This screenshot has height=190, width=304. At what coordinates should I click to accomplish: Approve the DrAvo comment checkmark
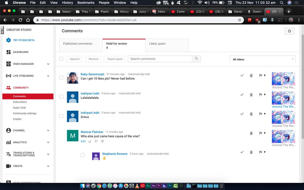click(x=242, y=114)
